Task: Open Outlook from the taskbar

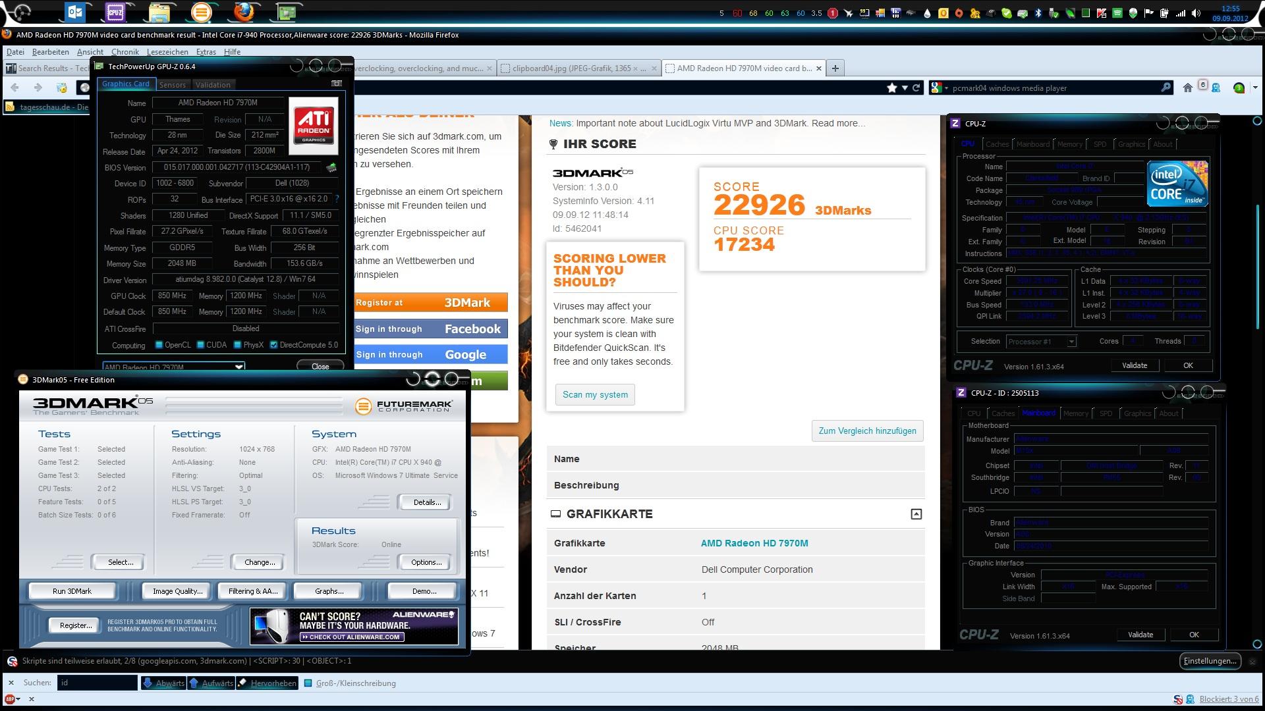Action: [74, 12]
